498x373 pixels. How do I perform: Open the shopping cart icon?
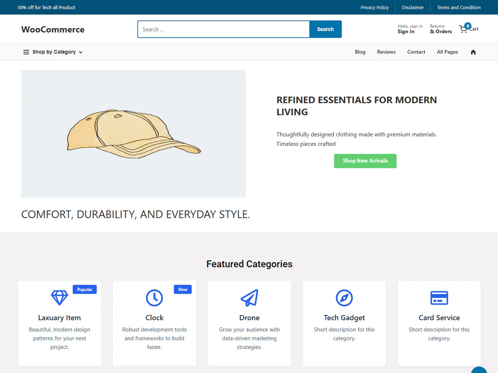coord(463,29)
